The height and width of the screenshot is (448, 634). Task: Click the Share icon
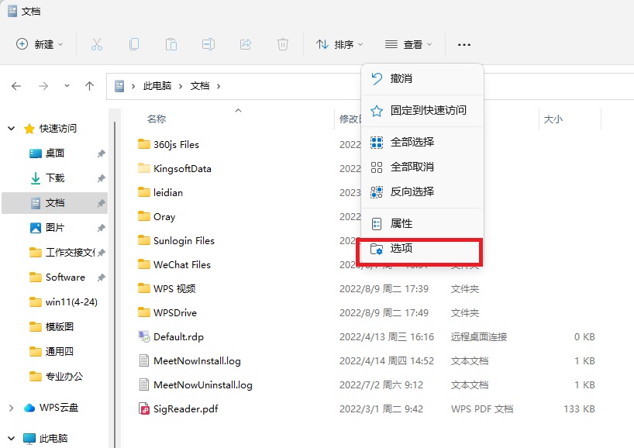(245, 44)
